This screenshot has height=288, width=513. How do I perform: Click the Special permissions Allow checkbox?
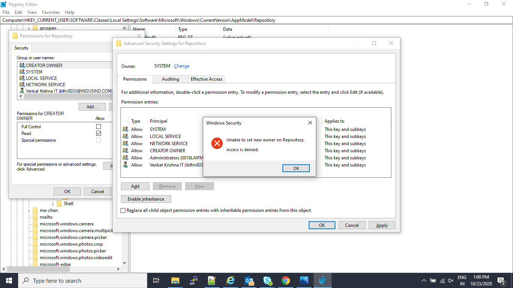(x=98, y=140)
